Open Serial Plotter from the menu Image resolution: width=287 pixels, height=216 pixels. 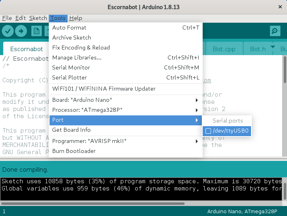point(69,77)
